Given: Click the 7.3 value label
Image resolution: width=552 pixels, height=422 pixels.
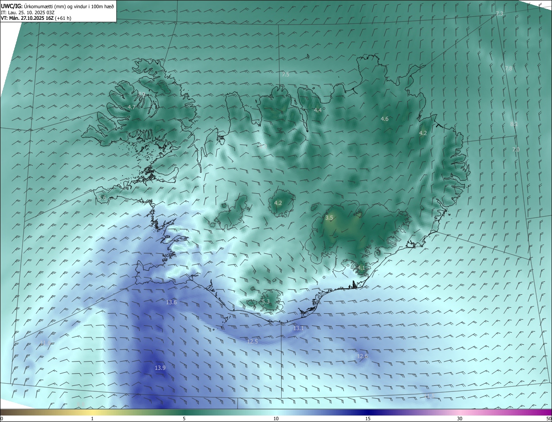Looking at the screenshot, I should pos(499,14).
